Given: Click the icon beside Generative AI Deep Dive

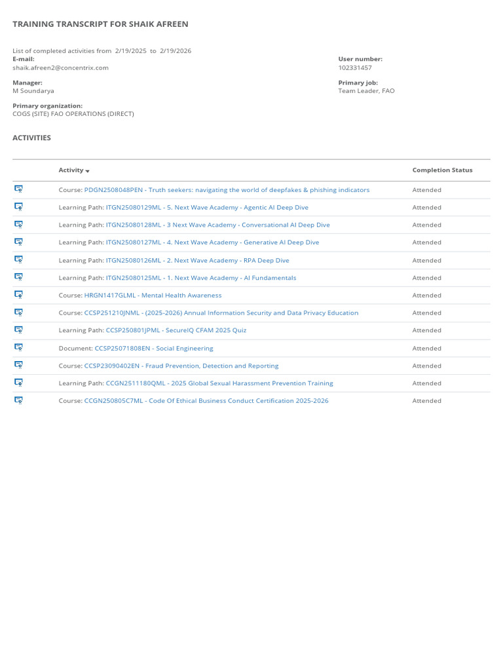Looking at the screenshot, I should coord(18,242).
